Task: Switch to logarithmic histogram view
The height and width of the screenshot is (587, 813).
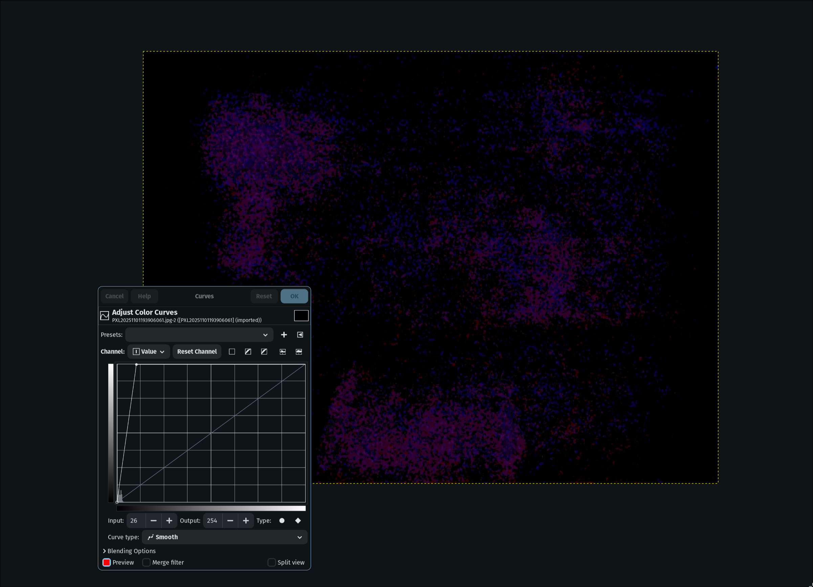Action: click(x=299, y=351)
